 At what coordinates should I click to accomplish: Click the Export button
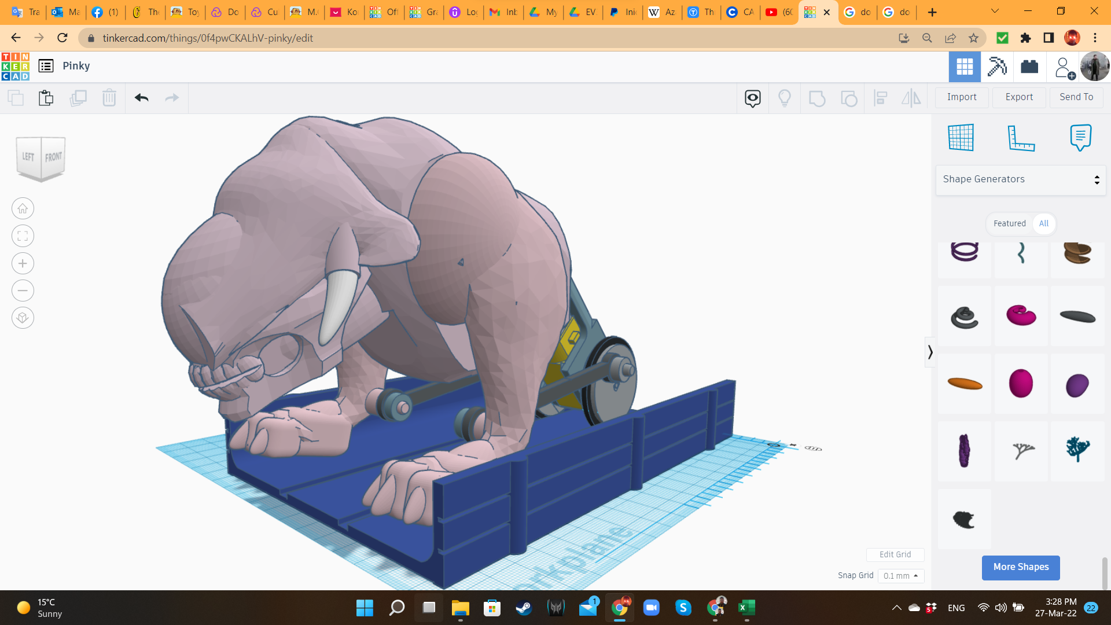click(x=1018, y=97)
